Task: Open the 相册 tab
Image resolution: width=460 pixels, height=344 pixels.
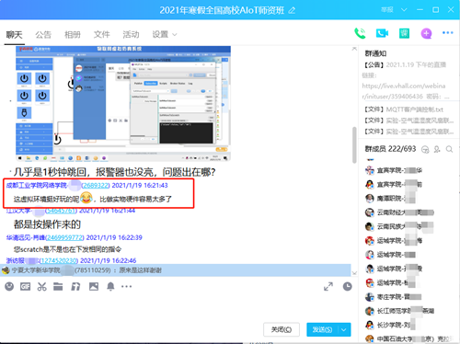Action: [x=73, y=35]
